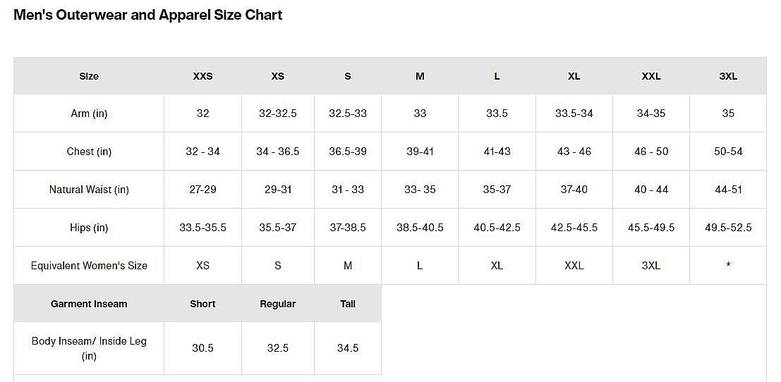Click the M size column header

pos(420,76)
